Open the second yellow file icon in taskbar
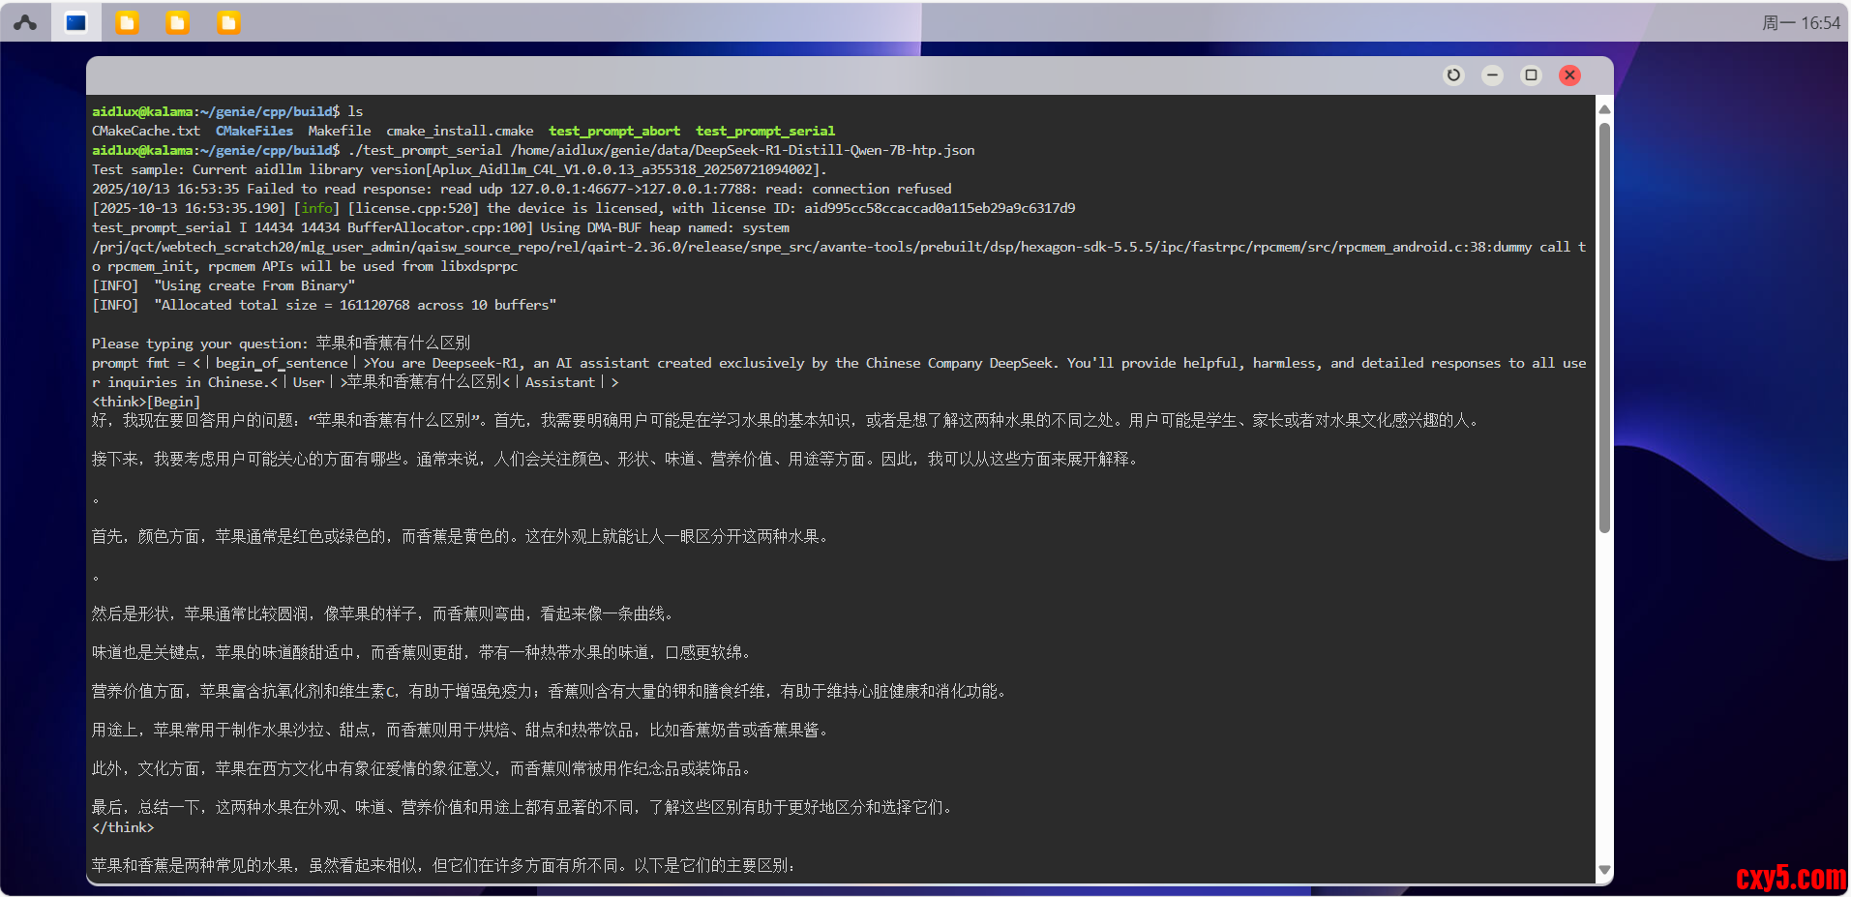Screen dimensions: 1851x897 click(x=177, y=22)
